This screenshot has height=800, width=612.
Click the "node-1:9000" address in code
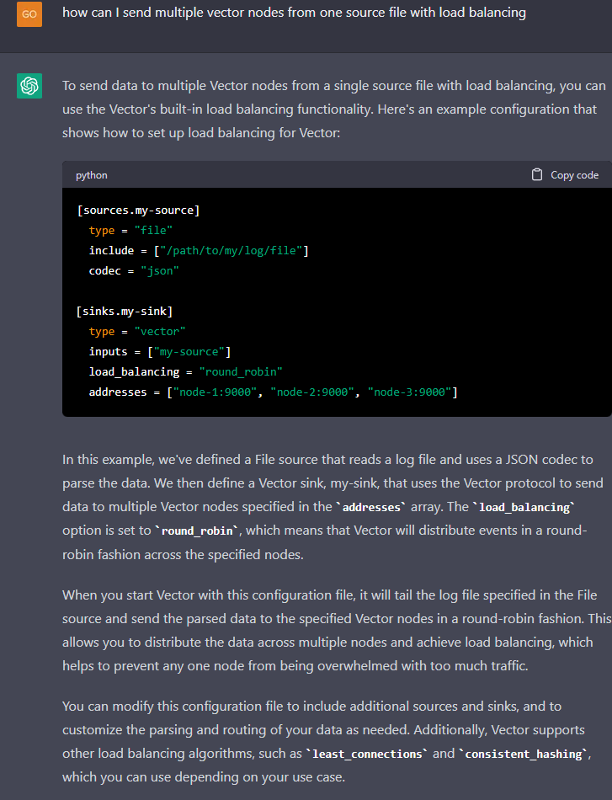[x=216, y=392]
